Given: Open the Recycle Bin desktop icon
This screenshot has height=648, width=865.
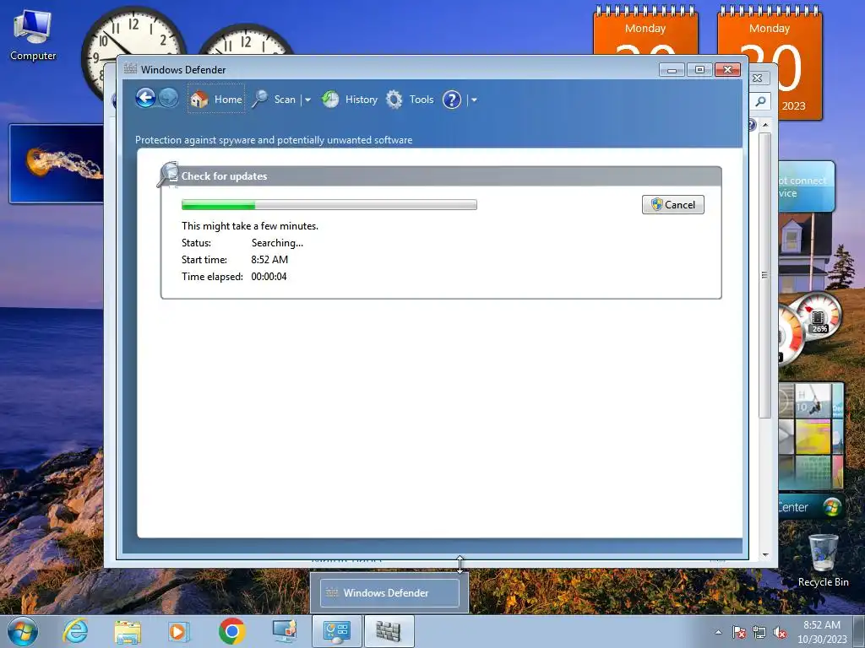Looking at the screenshot, I should pyautogui.click(x=823, y=559).
